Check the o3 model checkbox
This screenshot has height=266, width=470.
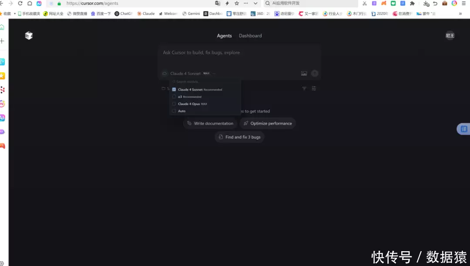point(174,97)
